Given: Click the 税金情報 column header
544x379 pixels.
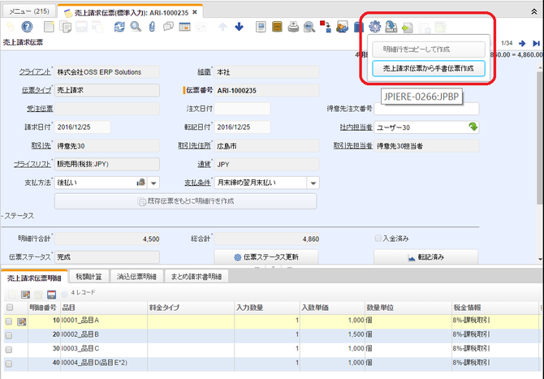Looking at the screenshot, I should point(495,308).
